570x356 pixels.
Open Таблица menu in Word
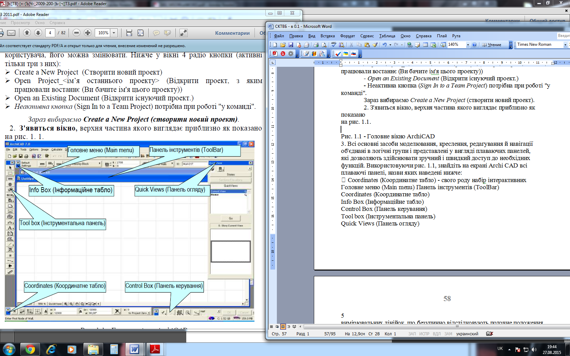point(387,36)
